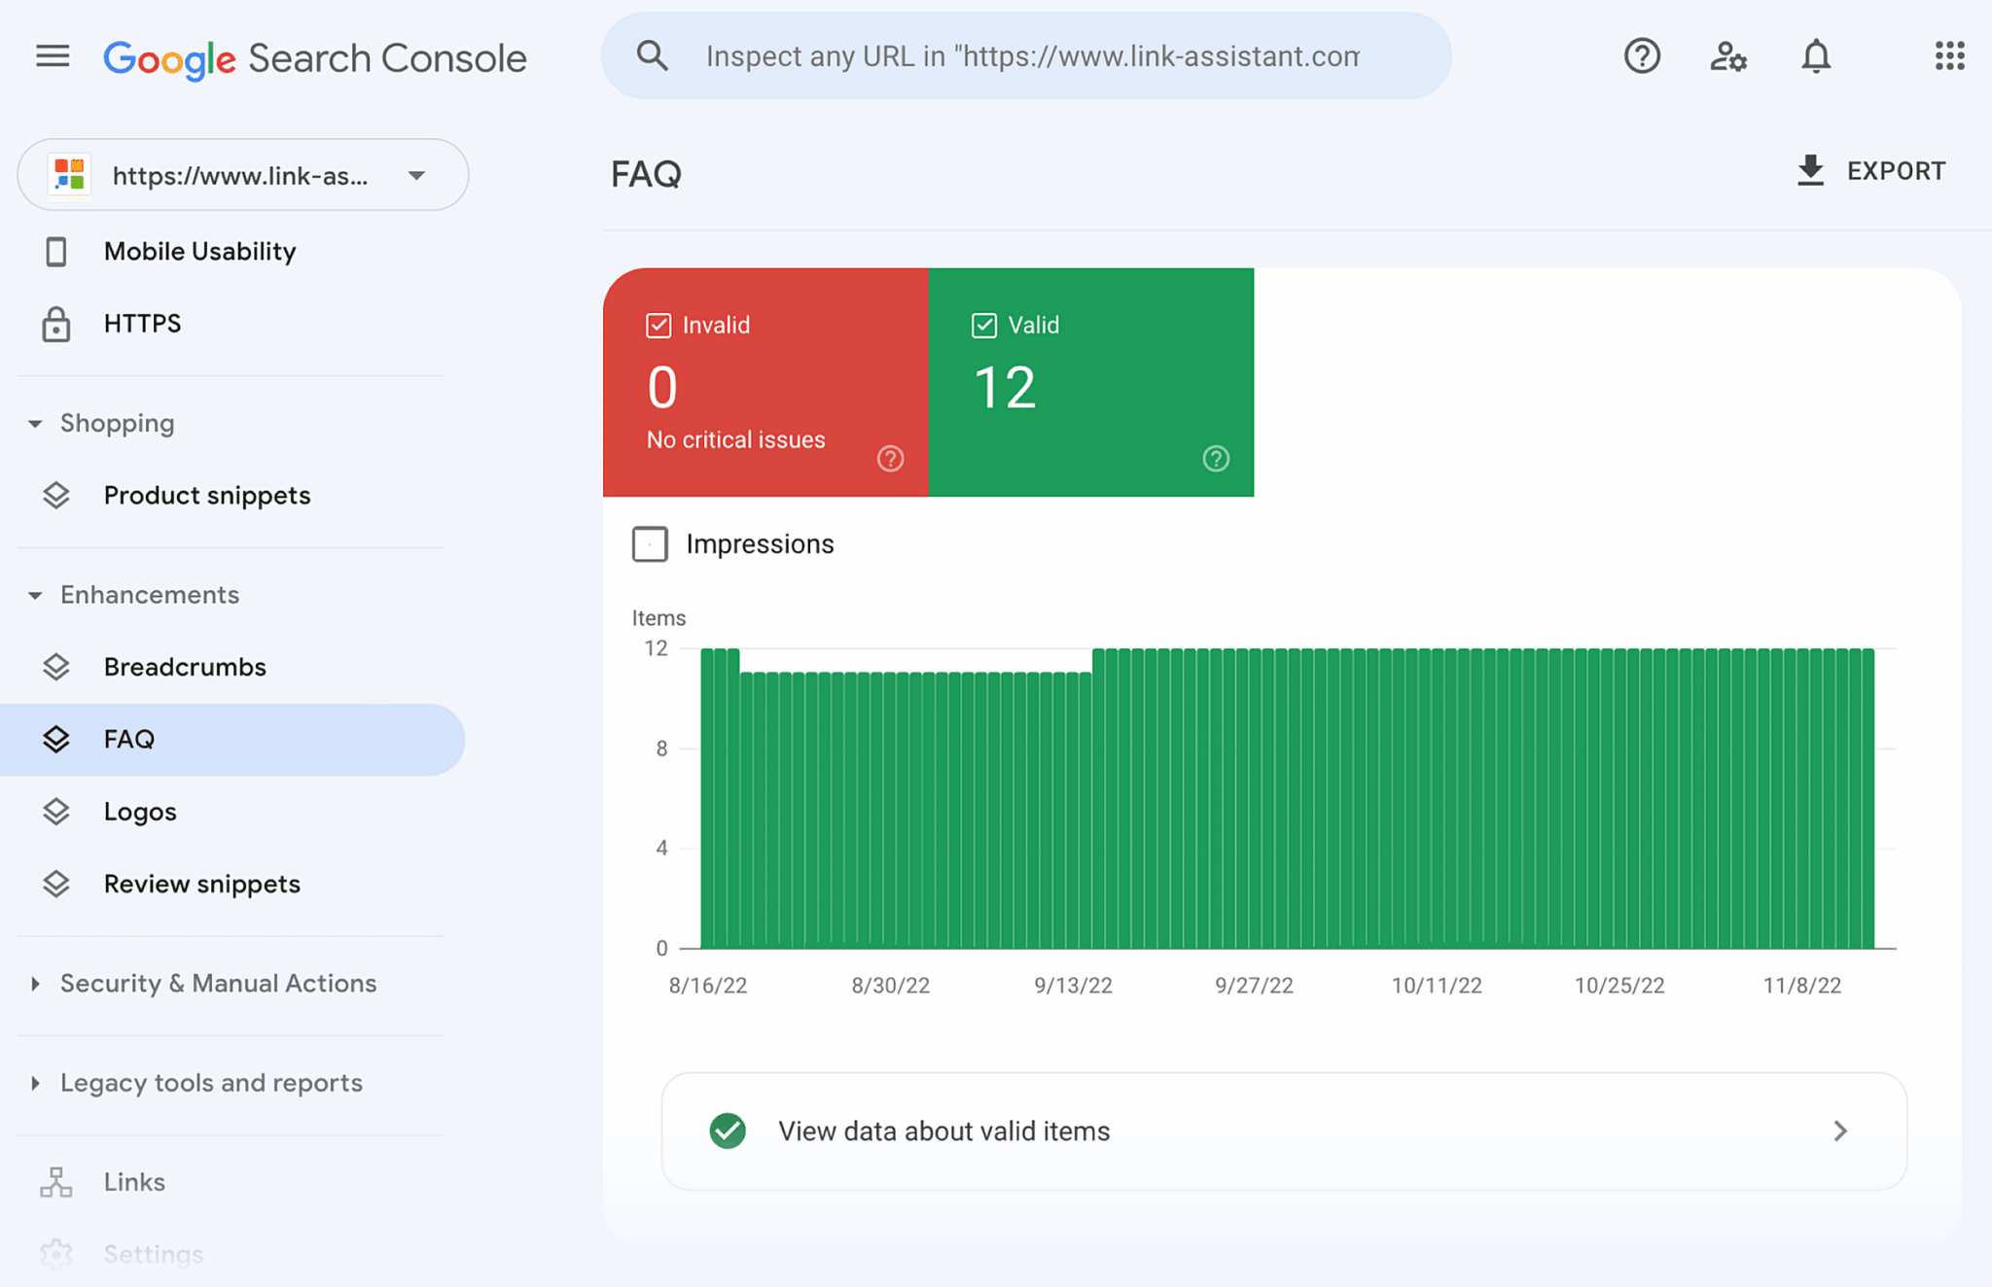The height and width of the screenshot is (1287, 1992).
Task: Click the Links sitemap icon
Action: coord(56,1182)
